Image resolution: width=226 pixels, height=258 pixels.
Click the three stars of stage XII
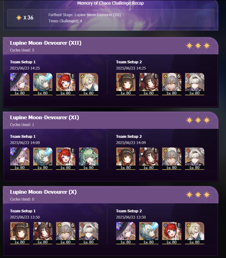tap(198, 46)
